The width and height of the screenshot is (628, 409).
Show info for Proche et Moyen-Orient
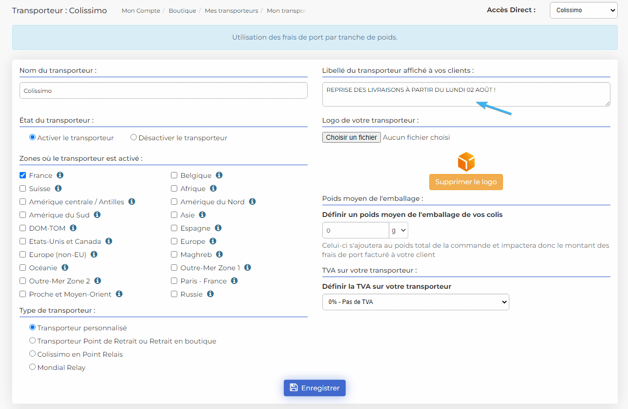coord(119,294)
